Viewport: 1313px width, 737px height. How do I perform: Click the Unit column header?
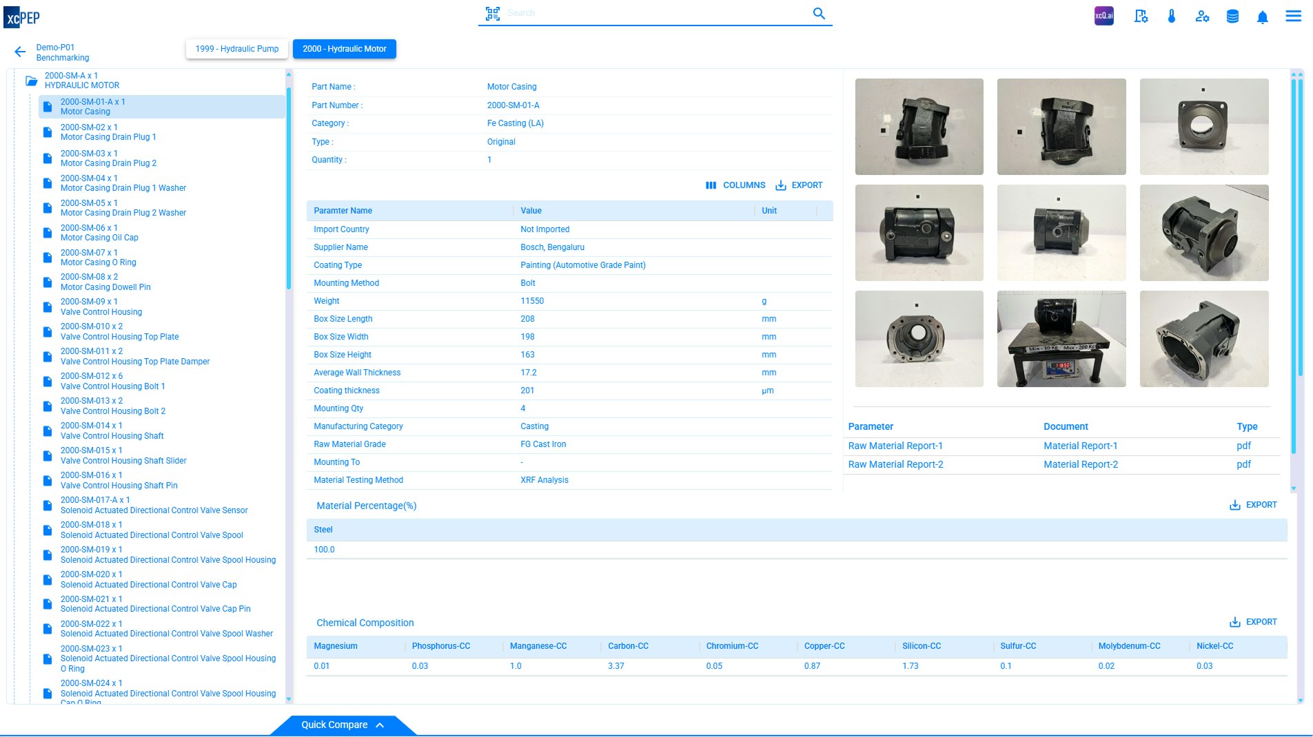tap(769, 211)
